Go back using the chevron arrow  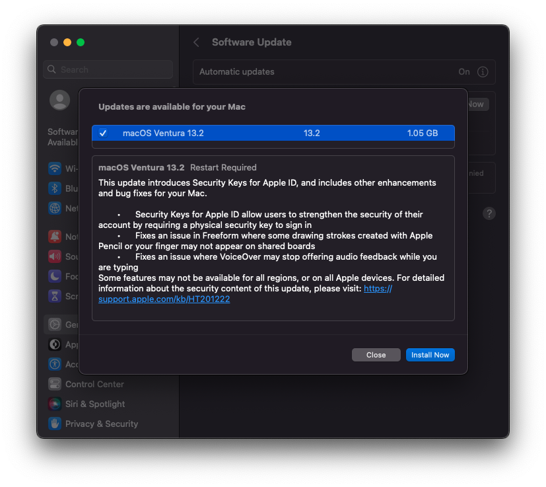tap(196, 42)
